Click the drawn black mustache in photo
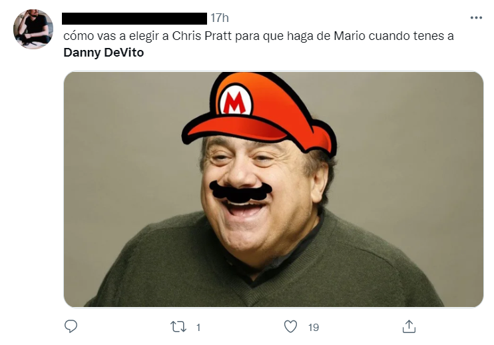This screenshot has width=494, height=345. (x=241, y=192)
